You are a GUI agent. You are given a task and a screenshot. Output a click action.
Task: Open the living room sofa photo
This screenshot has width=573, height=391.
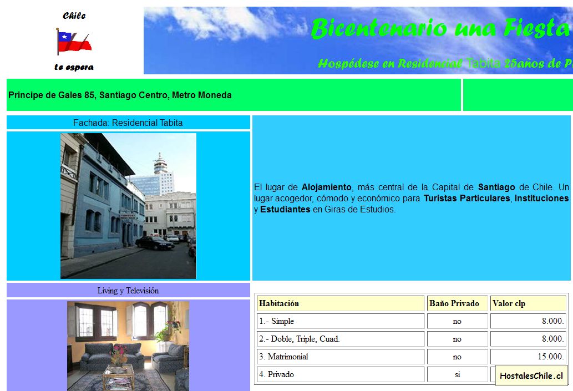pyautogui.click(x=128, y=346)
